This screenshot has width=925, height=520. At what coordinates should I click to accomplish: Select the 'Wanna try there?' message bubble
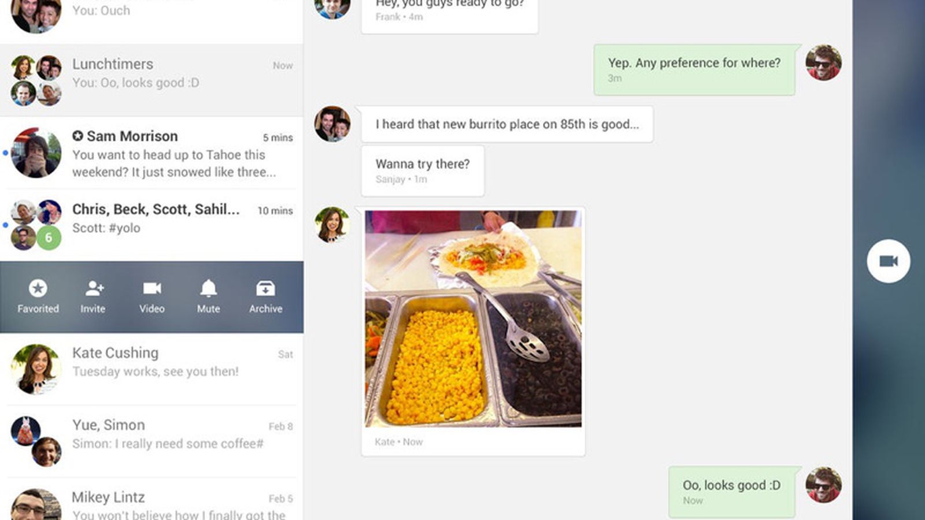point(423,170)
